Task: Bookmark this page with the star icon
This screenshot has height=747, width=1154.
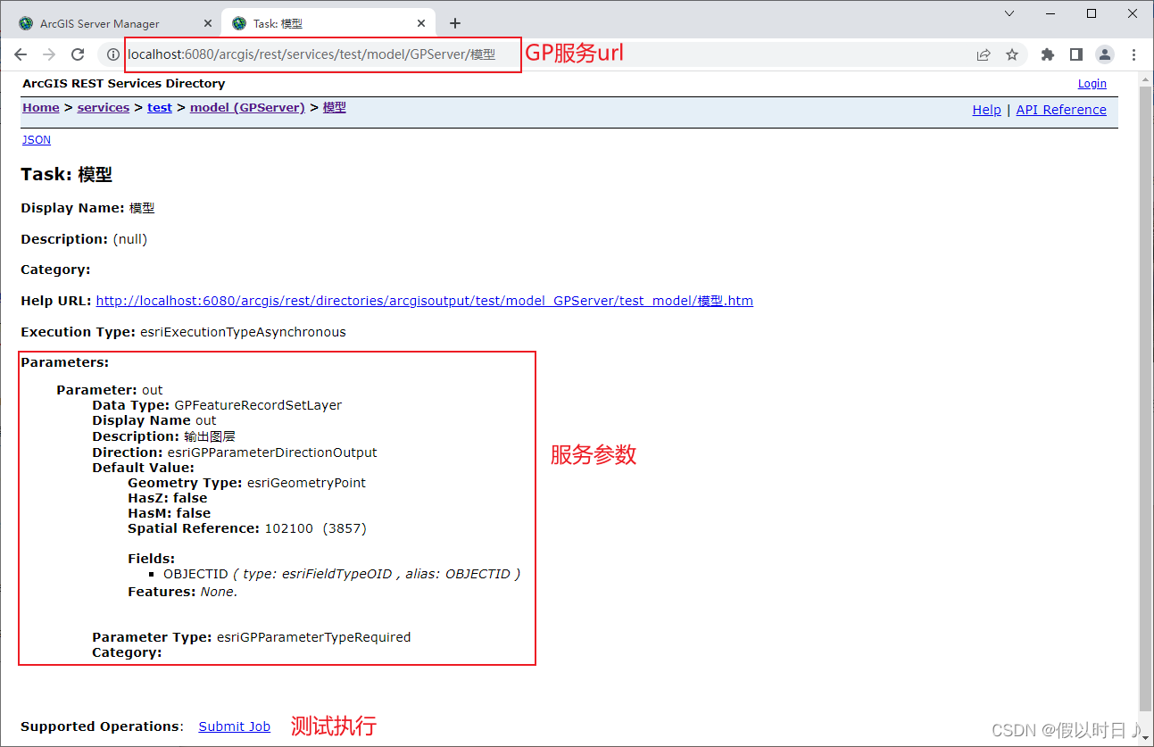Action: coord(1012,54)
